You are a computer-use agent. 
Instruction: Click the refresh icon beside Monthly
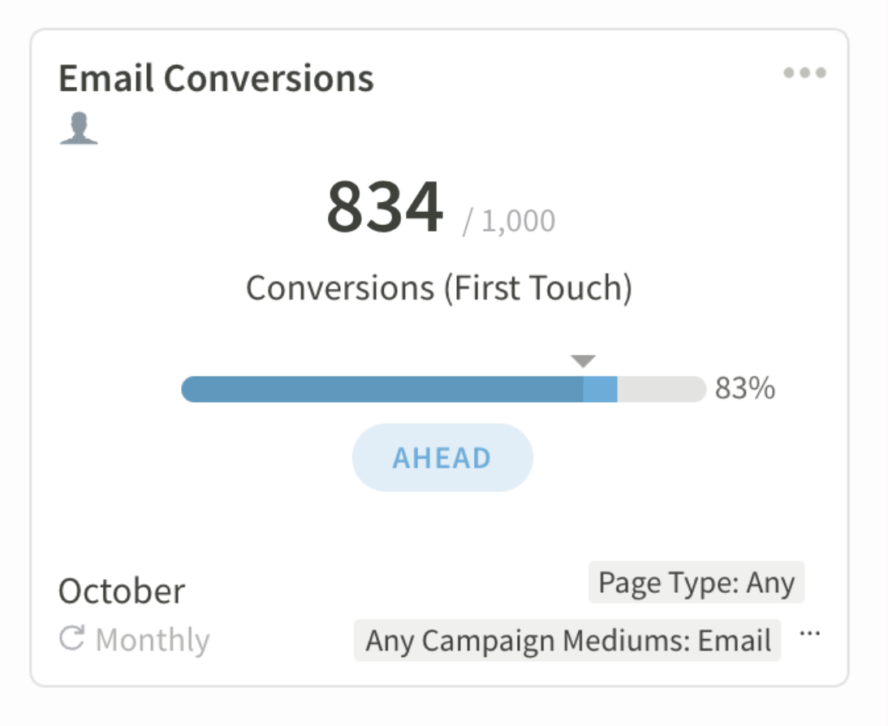[71, 639]
